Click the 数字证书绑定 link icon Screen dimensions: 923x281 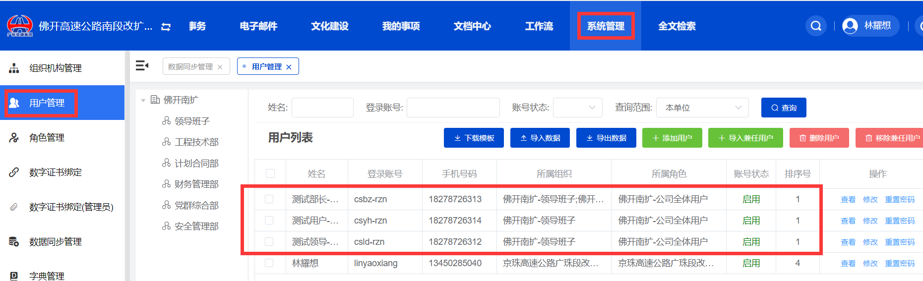click(14, 172)
